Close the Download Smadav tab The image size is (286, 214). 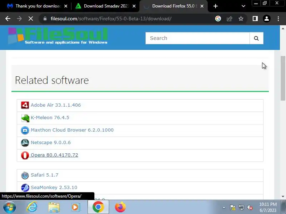(x=134, y=6)
